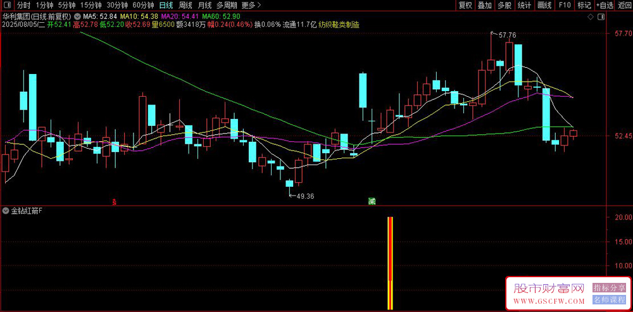Add stock with +自选 button

click(604, 5)
